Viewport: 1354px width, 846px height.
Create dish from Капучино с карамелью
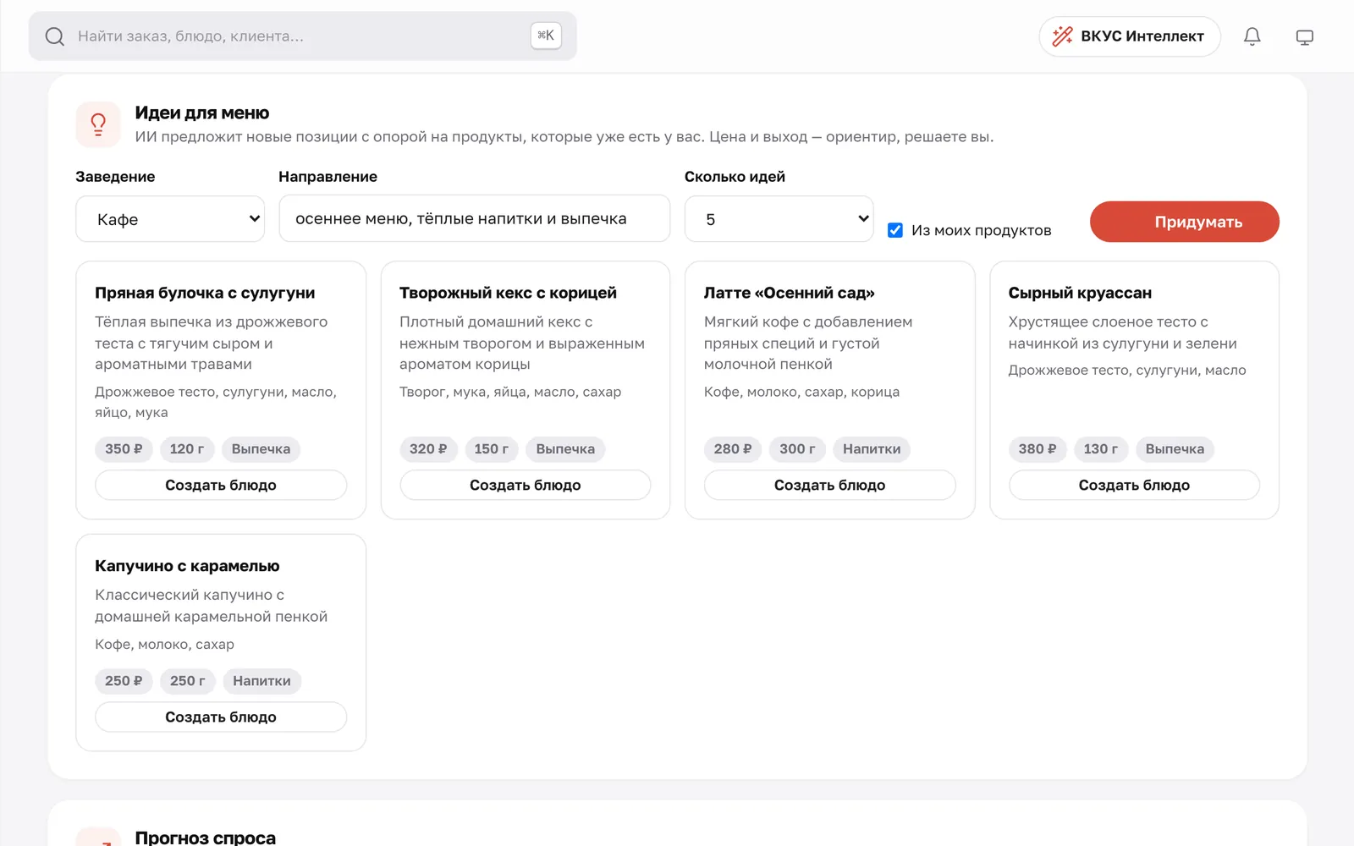click(221, 717)
